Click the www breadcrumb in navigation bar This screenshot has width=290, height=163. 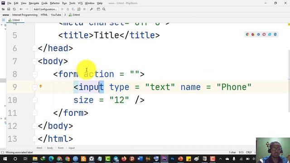point(6,15)
